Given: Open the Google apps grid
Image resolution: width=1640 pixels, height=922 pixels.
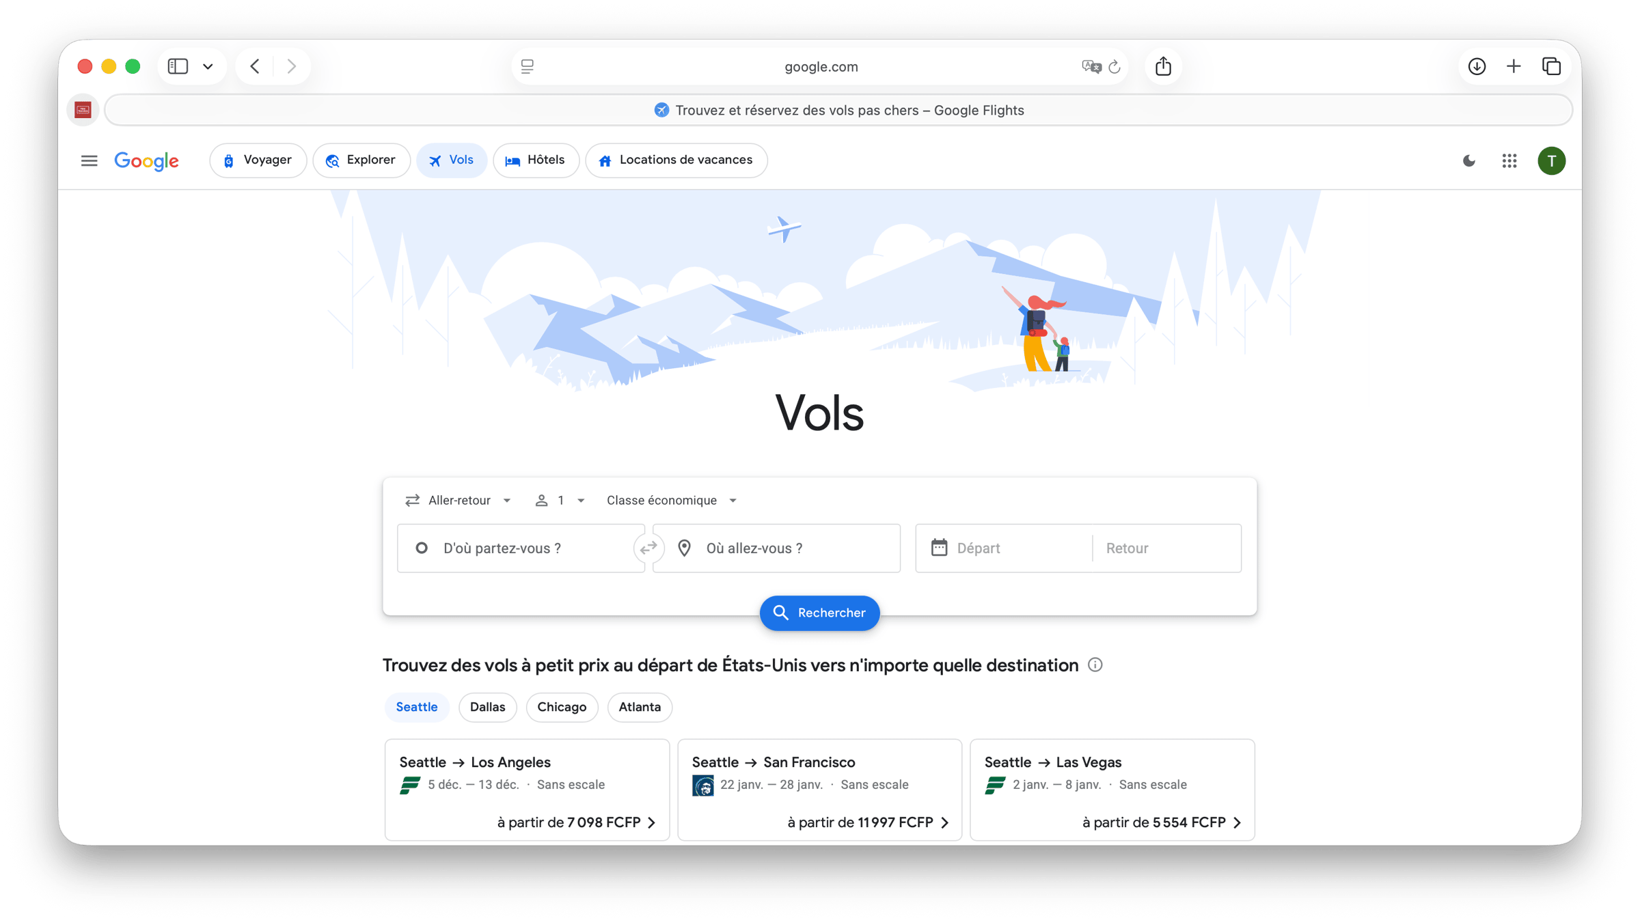Looking at the screenshot, I should coord(1509,160).
